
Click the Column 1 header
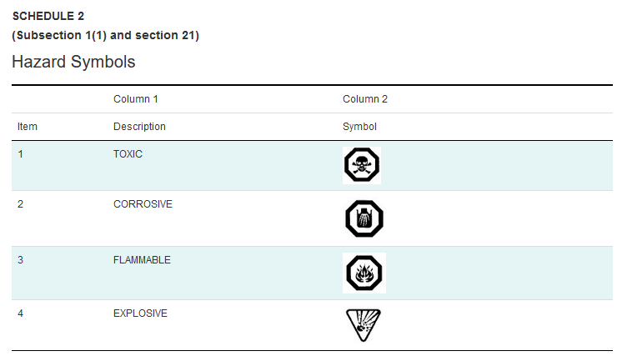tap(136, 99)
